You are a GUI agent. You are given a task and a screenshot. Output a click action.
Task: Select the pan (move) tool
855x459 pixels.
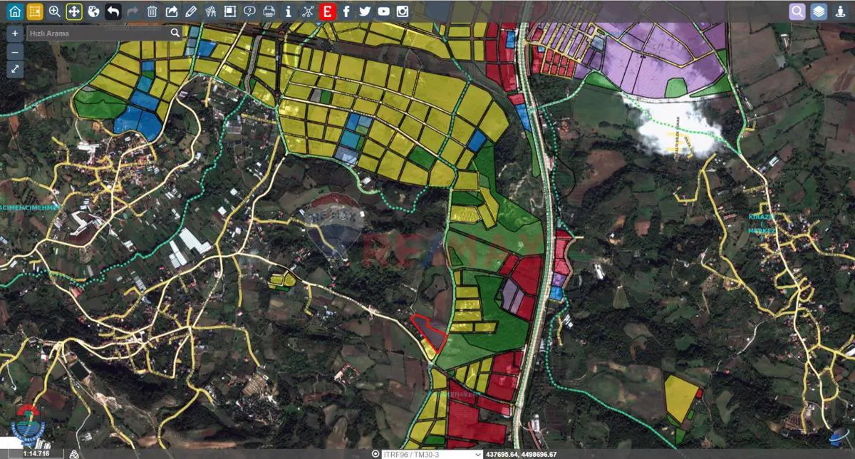(74, 11)
